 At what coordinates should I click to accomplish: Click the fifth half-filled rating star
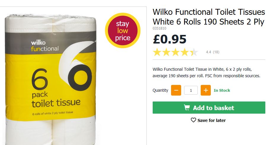[x=194, y=52]
